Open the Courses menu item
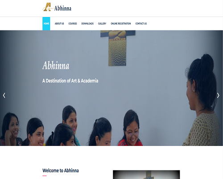223x179 pixels. pyautogui.click(x=73, y=24)
